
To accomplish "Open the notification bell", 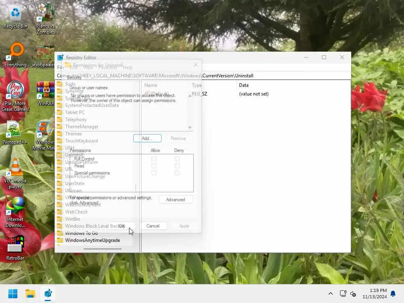I will coord(393,294).
